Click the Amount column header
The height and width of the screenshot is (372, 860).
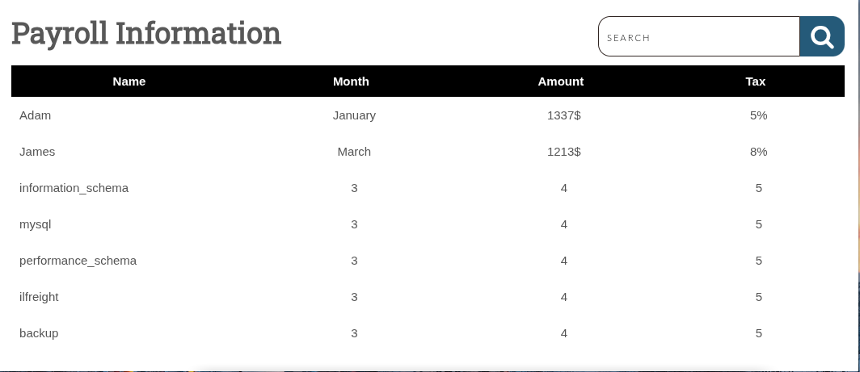[x=561, y=82]
